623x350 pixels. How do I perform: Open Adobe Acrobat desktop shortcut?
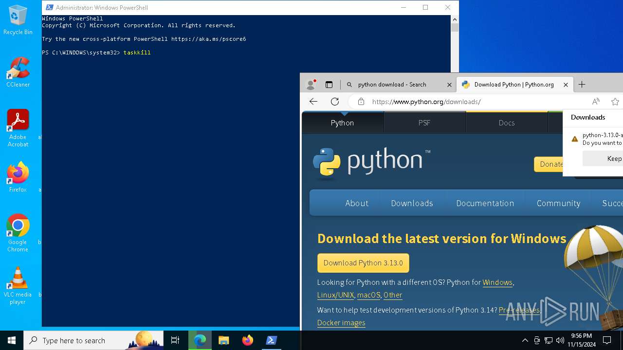coord(18,128)
